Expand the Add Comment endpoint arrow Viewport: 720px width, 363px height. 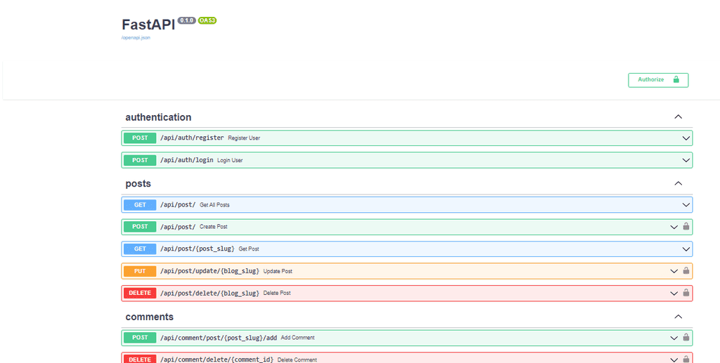coord(674,338)
